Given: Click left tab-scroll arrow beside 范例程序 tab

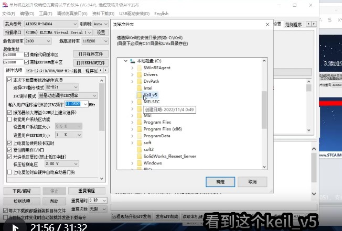Looking at the screenshot, I should [308, 24].
